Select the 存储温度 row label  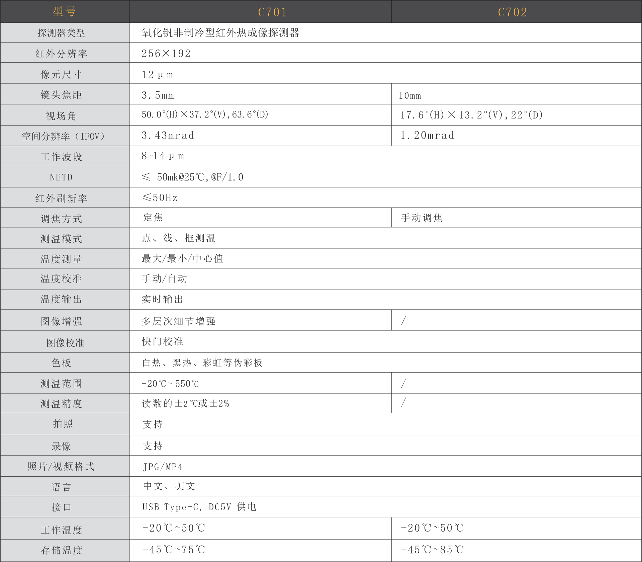pos(61,550)
